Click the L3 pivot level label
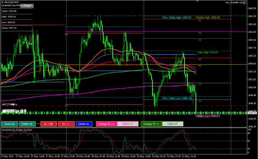 [200, 84]
